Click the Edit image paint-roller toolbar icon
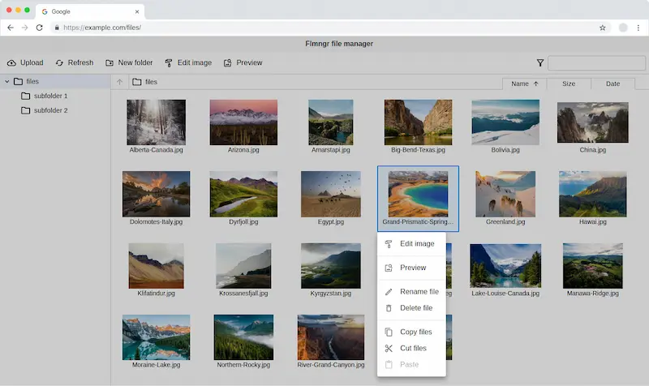This screenshot has height=386, width=649. (169, 63)
